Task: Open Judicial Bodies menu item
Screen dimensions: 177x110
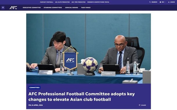Action: pos(71,8)
